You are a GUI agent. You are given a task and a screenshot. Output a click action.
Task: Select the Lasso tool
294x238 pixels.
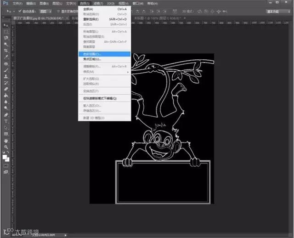(6, 38)
